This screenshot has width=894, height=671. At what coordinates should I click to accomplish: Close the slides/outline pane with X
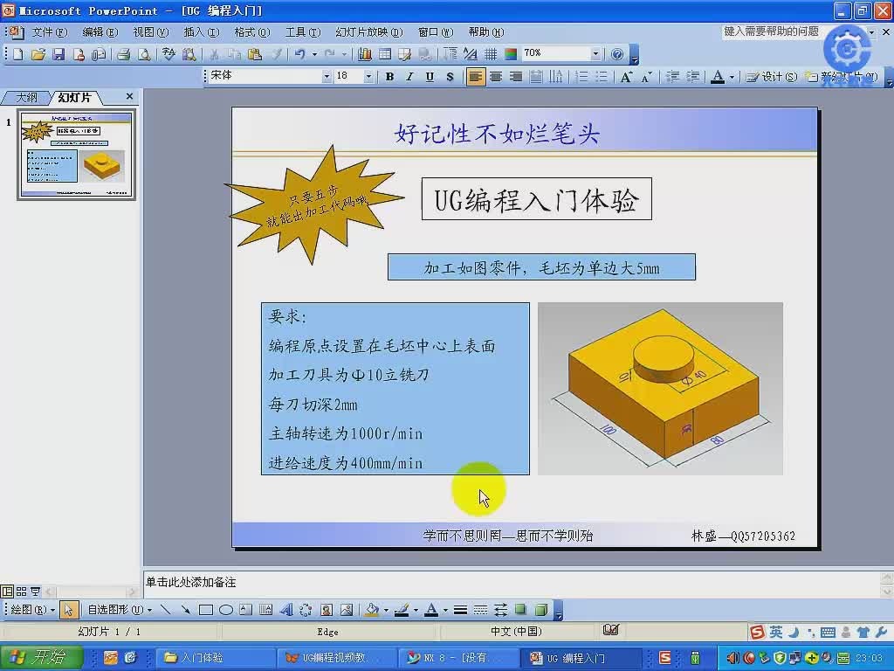pos(129,96)
